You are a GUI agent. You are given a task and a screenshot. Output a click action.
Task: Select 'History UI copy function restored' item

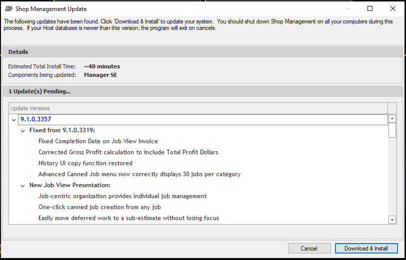coord(85,163)
